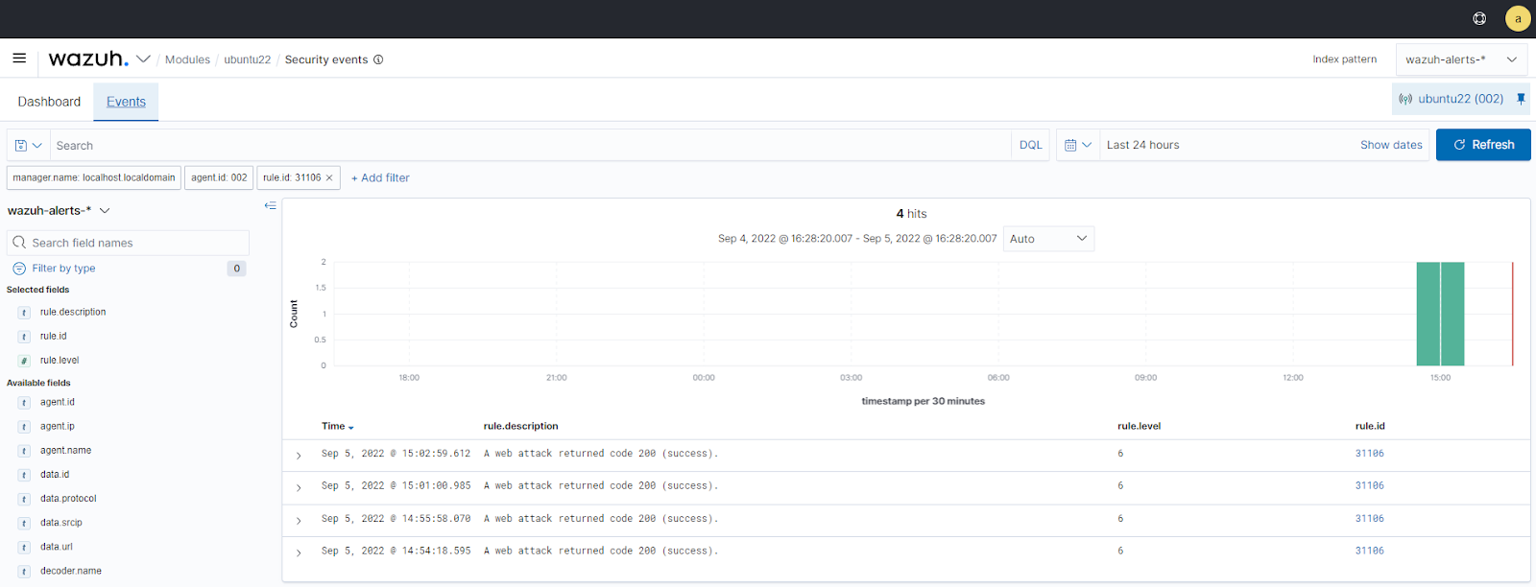
Task: Click the left green histogram bar
Action: [x=1428, y=314]
